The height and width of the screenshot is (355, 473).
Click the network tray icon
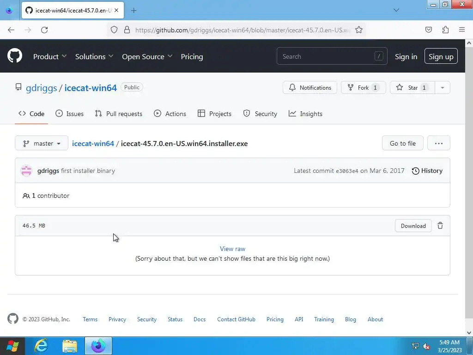coord(415,346)
